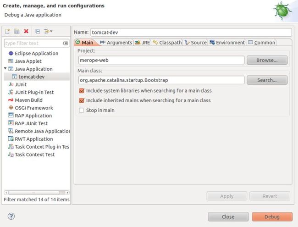
Task: Click the Browse... project button
Action: pyautogui.click(x=267, y=60)
